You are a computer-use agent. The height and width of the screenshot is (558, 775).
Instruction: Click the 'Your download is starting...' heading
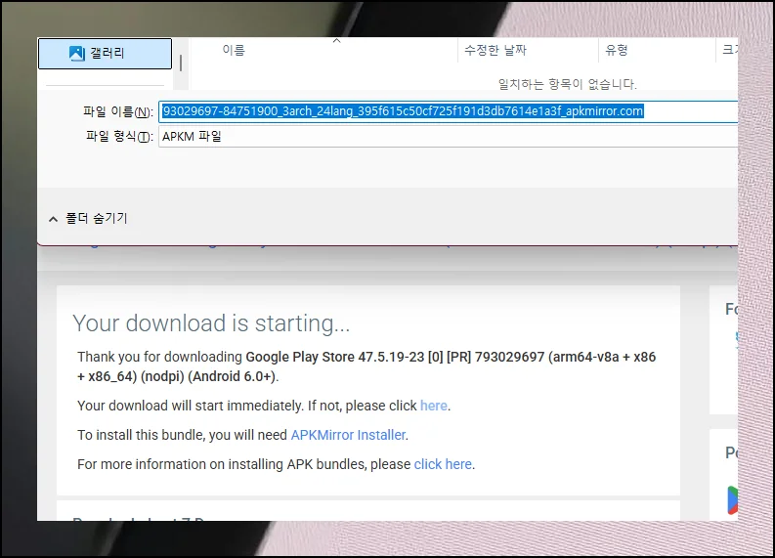pyautogui.click(x=211, y=323)
